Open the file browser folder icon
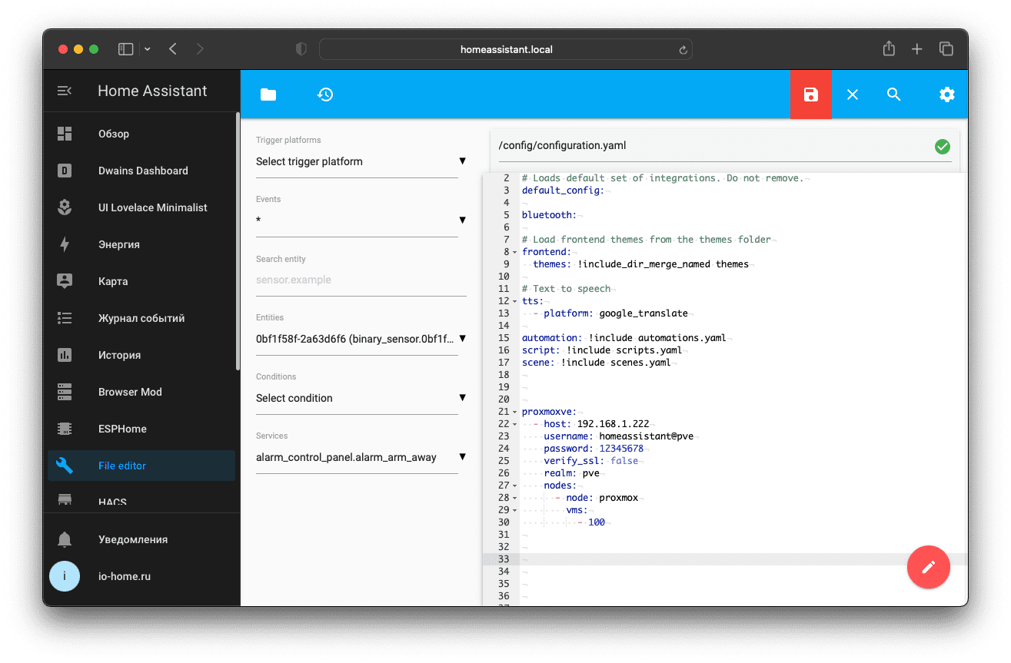Image resolution: width=1011 pixels, height=663 pixels. click(x=268, y=94)
